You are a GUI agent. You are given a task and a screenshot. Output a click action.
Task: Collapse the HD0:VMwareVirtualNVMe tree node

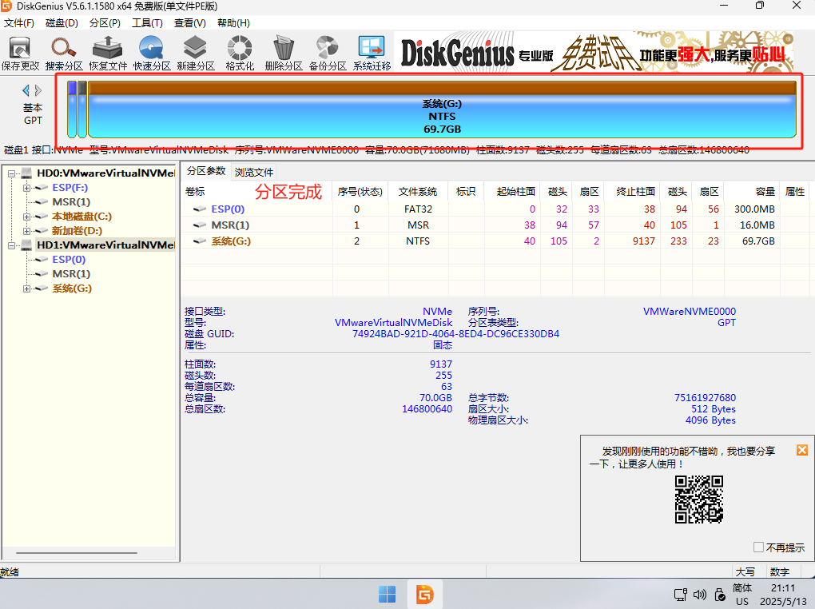[x=11, y=173]
